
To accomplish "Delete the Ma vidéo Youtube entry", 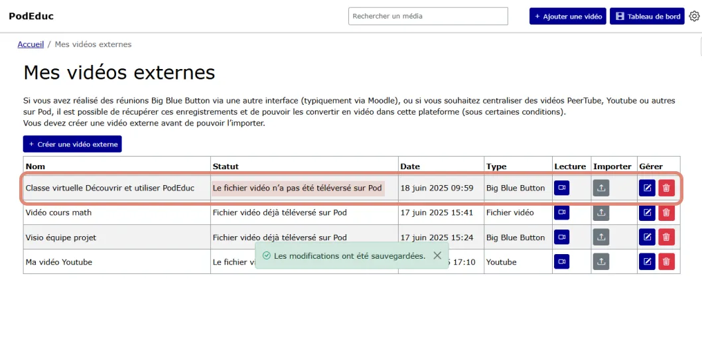I will tap(666, 262).
